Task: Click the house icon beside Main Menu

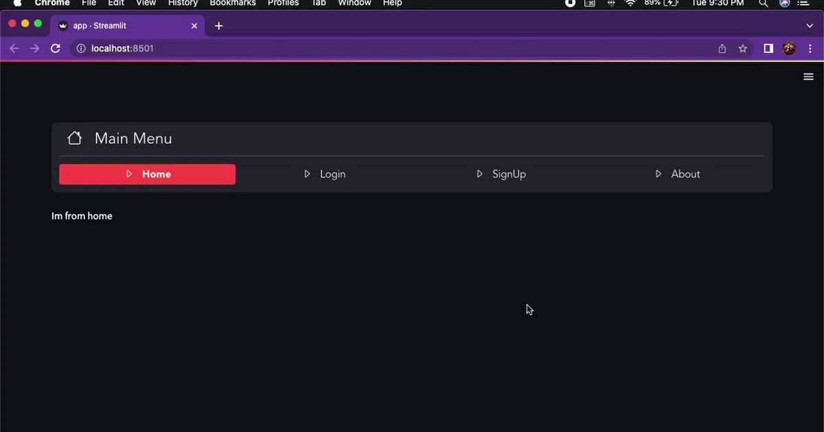Action: [75, 139]
